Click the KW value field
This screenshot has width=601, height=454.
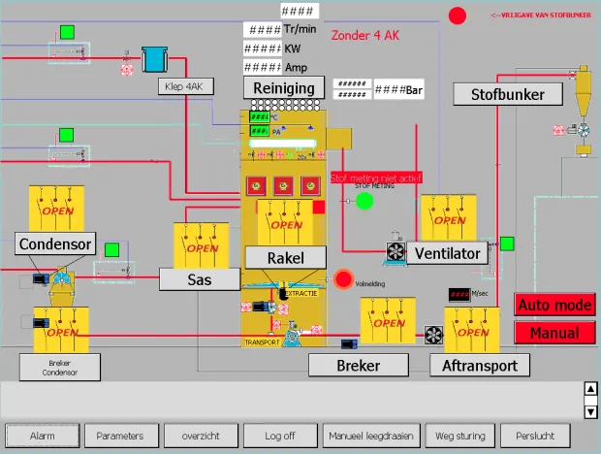pyautogui.click(x=263, y=49)
